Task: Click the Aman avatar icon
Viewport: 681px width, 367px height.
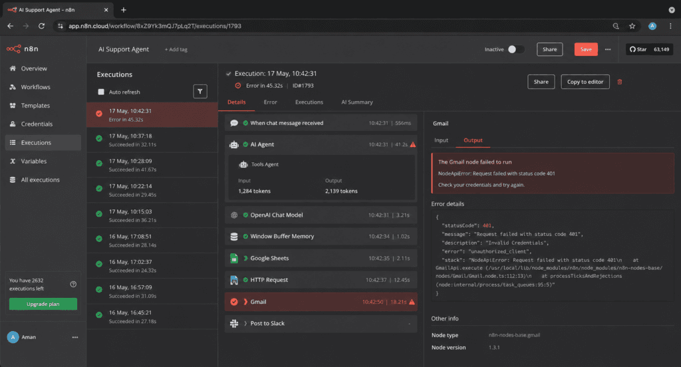Action: coord(13,337)
